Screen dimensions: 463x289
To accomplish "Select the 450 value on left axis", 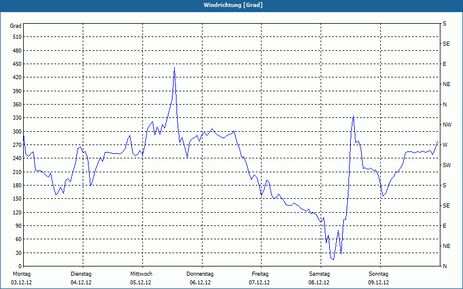I will pos(17,64).
